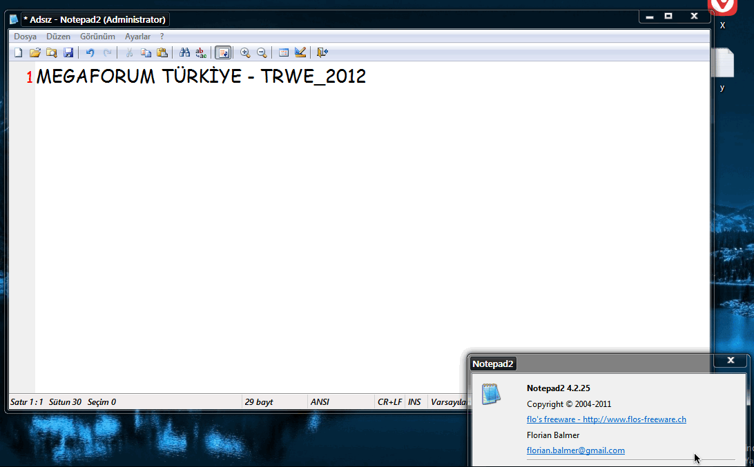
Task: Zoom in with the plus magnifier
Action: pyautogui.click(x=245, y=52)
